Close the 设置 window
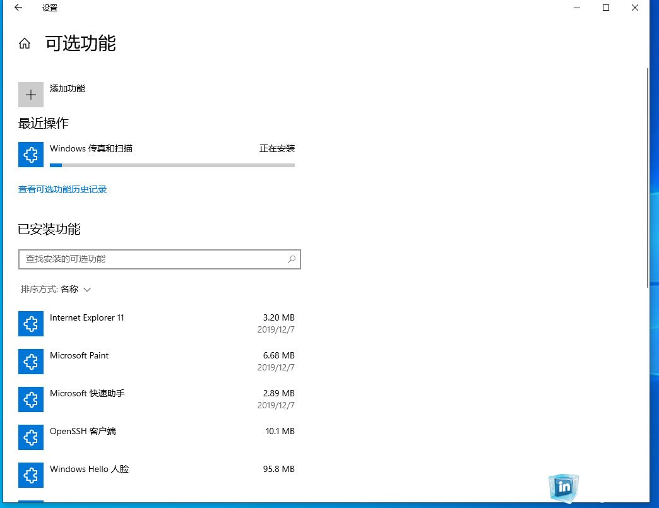The width and height of the screenshot is (659, 508). tap(635, 8)
